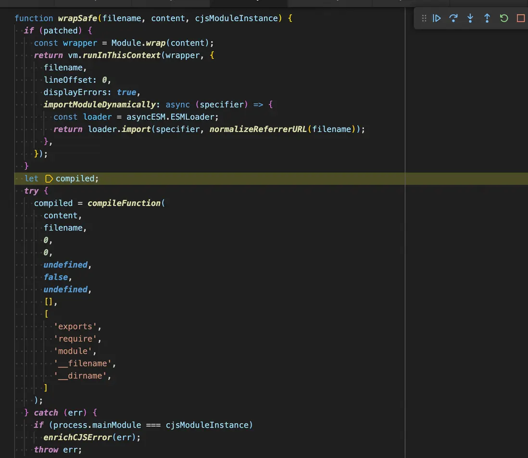Click normalizeReferrerURL in the return statement
The width and height of the screenshot is (528, 458).
[259, 129]
